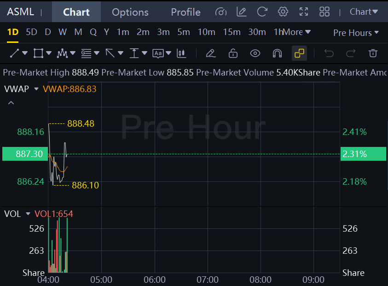Click the VWAP:886.83 value
The width and height of the screenshot is (388, 286).
(x=69, y=89)
